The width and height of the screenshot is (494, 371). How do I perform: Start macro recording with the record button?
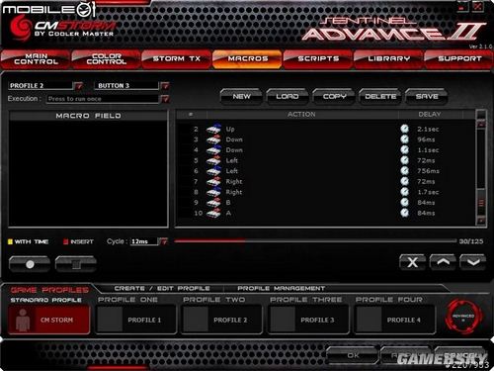[x=30, y=264]
